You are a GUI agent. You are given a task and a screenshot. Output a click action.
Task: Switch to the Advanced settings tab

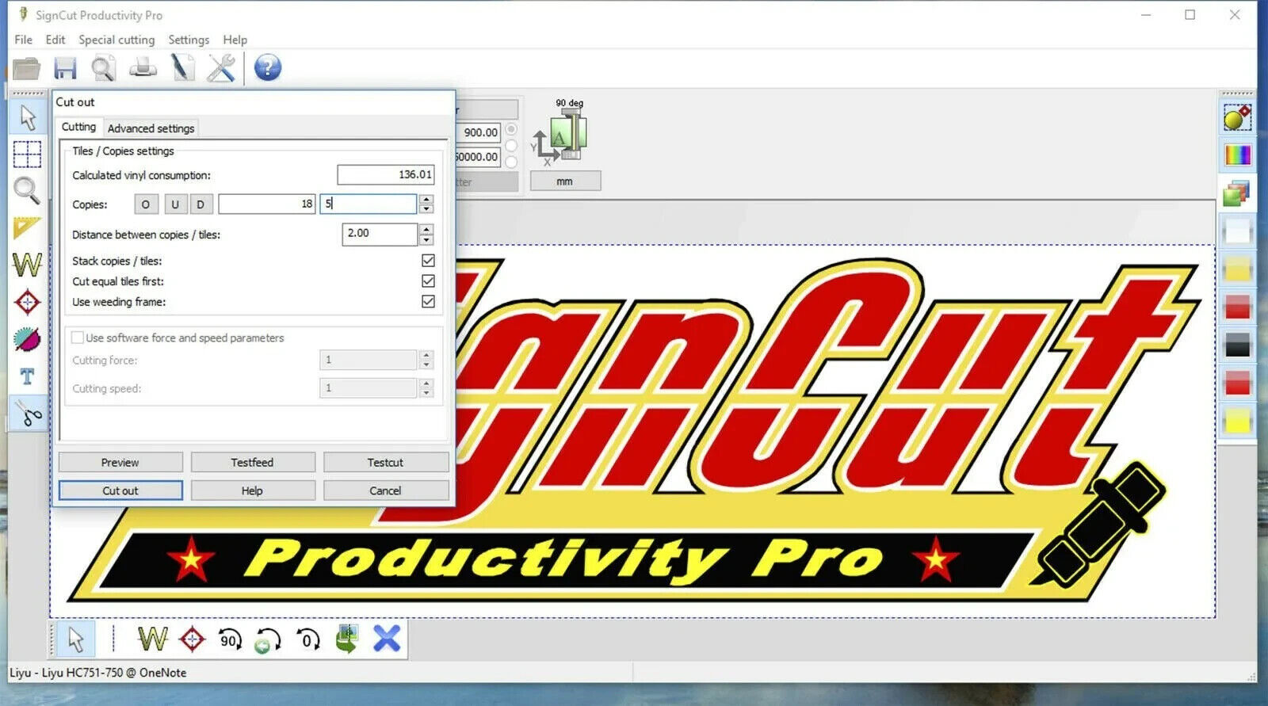151,128
